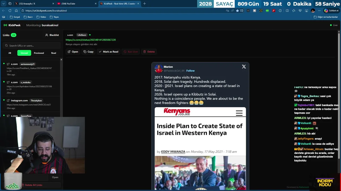The width and height of the screenshot is (341, 191).
Task: Open the workspaces icon beside the tabs
Action: pyautogui.click(x=10, y=3)
